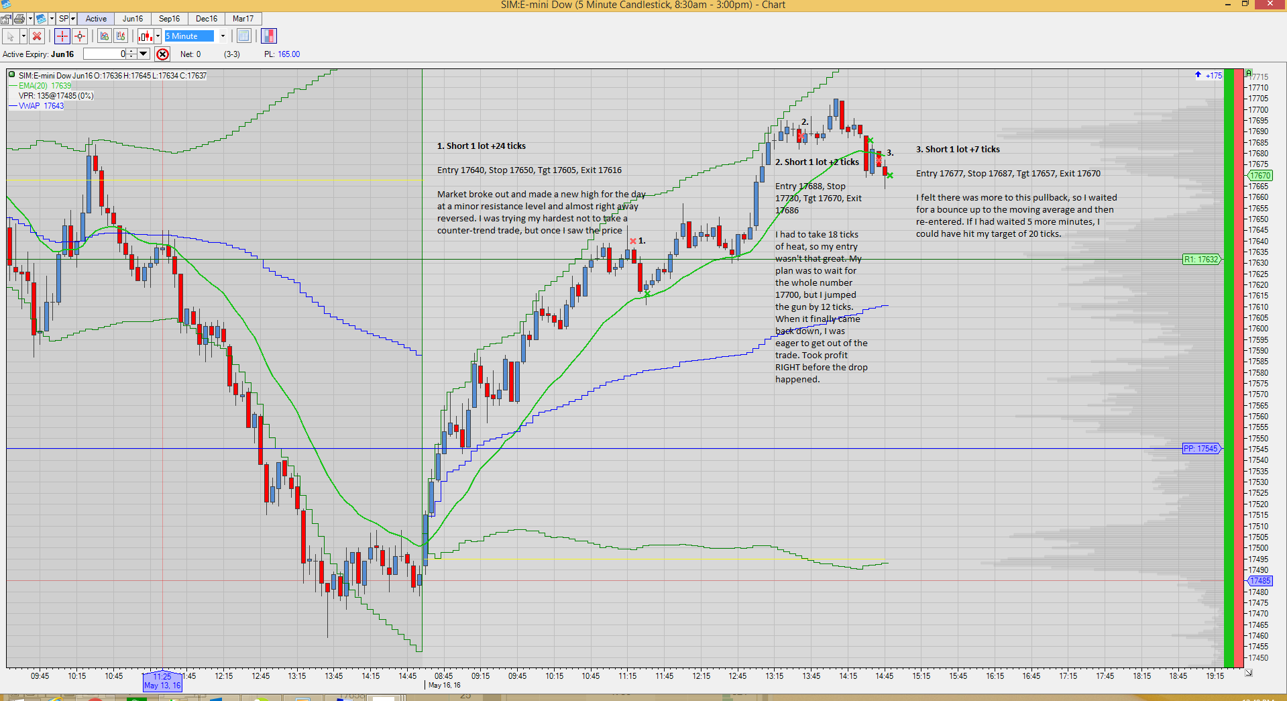Click the Net: 0 position label
This screenshot has height=701, width=1287.
coord(190,54)
